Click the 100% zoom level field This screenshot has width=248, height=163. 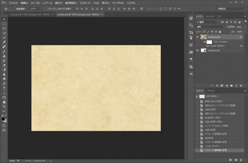12,161
